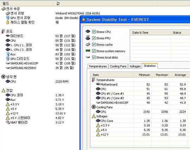The image size is (190, 150).
Task: Check the Stress CPU checkbox
Action: pos(94,32)
